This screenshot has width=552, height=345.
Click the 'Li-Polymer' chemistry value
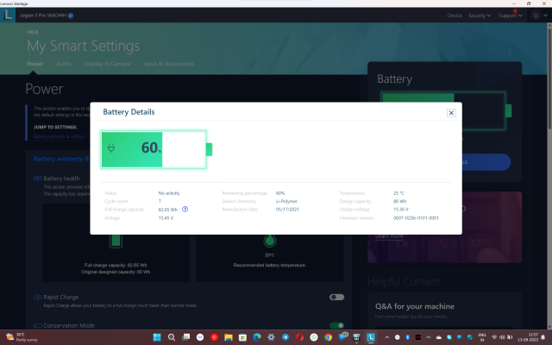(286, 201)
